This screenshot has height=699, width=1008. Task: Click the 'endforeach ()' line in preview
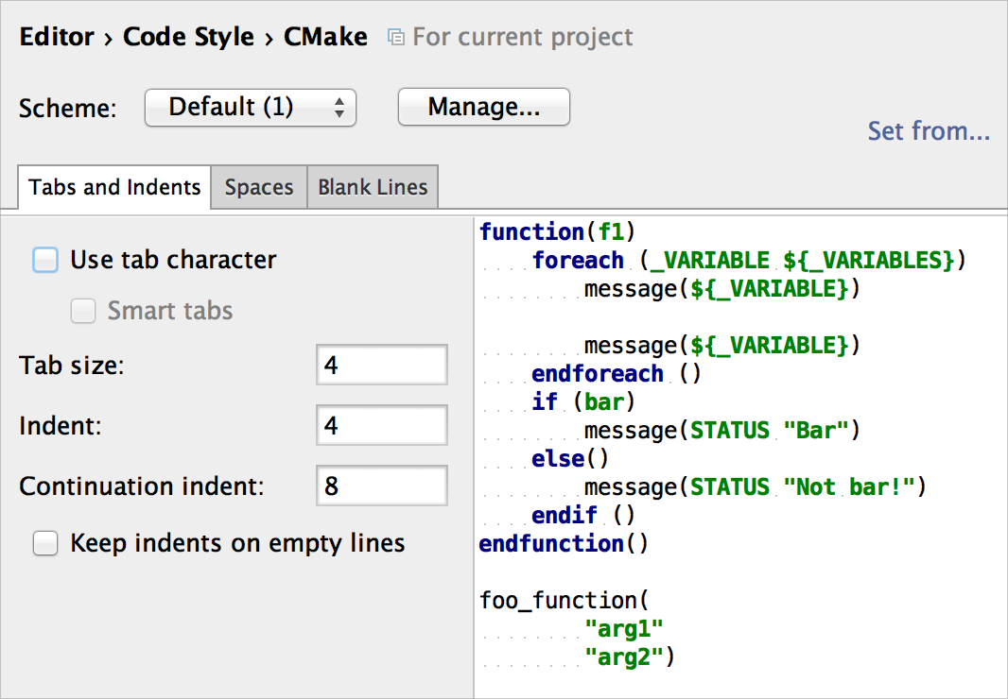(616, 373)
